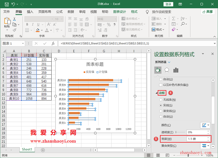Click the Format cells icon in Cells group
This screenshot has width=218, height=158.
154,30
